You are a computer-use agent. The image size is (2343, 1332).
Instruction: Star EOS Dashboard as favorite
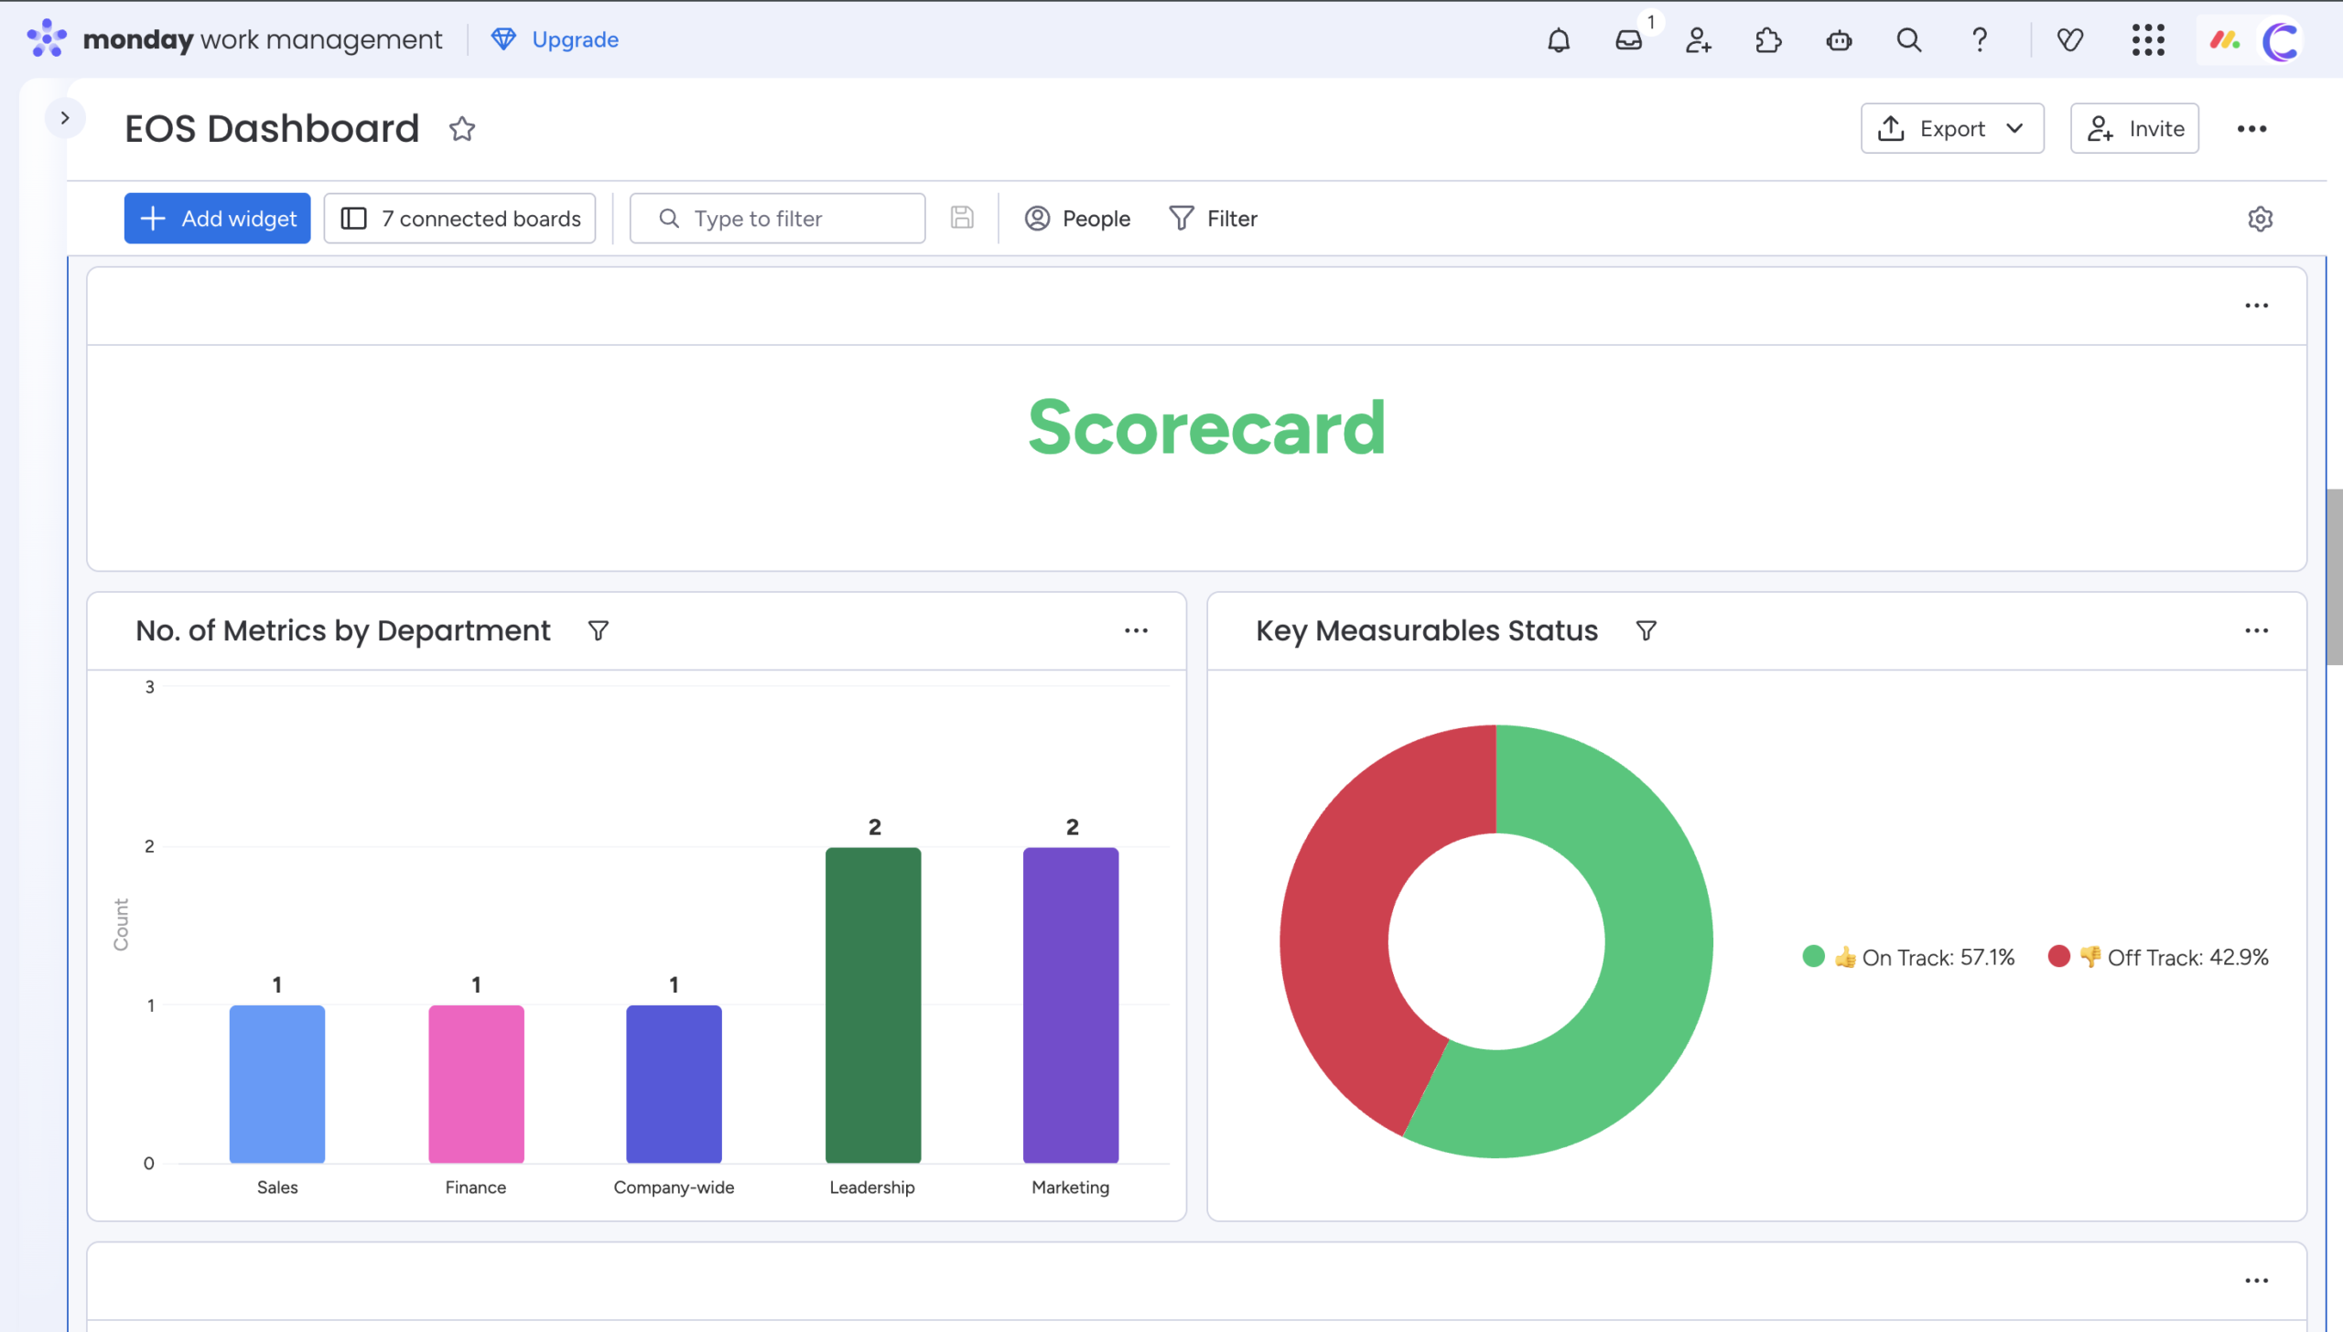coord(462,129)
